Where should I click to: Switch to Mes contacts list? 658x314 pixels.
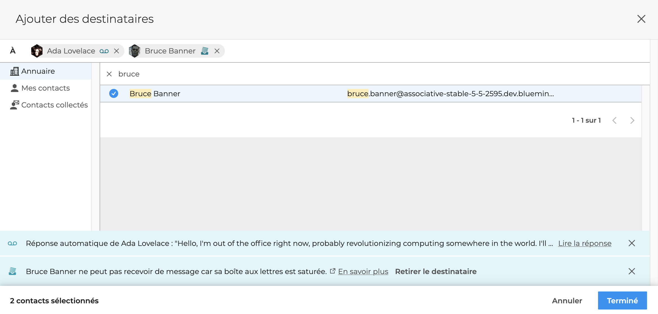click(x=45, y=88)
